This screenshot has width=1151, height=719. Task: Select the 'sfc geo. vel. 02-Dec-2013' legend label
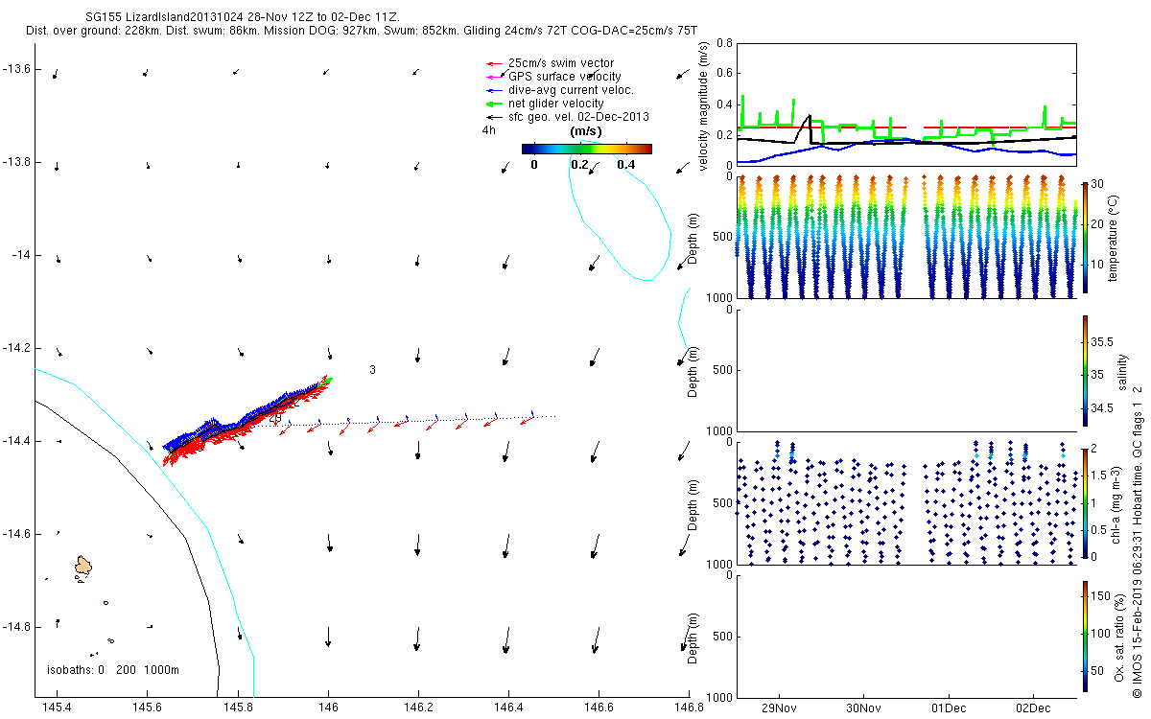tap(578, 117)
